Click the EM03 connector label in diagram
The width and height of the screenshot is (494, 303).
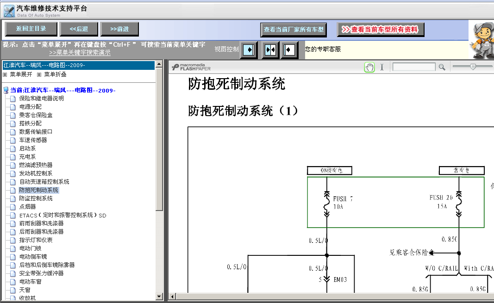point(340,279)
